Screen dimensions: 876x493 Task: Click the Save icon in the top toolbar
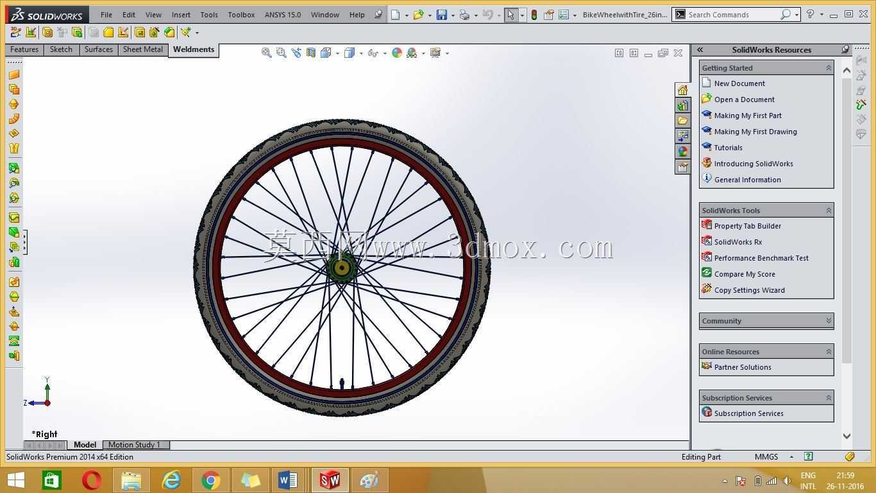click(442, 14)
